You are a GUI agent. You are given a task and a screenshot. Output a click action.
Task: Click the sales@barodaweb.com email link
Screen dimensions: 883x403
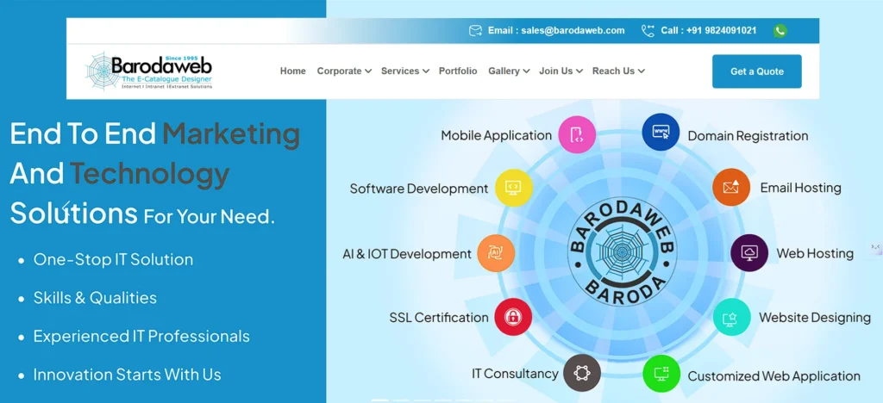click(573, 31)
